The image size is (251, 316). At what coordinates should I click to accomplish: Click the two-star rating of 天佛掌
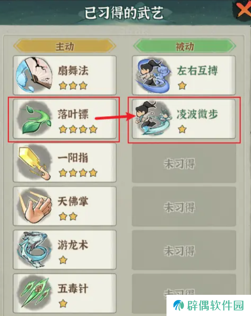(68, 216)
